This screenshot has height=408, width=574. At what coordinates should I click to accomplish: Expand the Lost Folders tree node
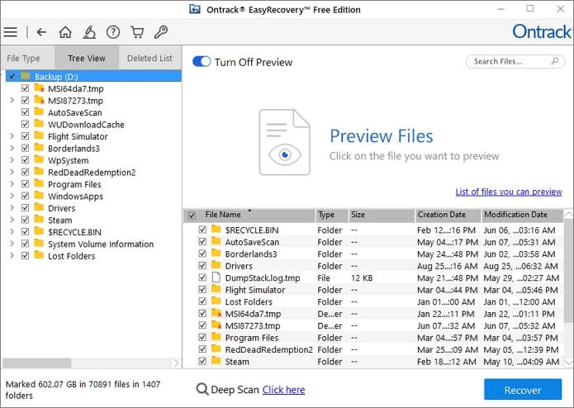point(12,256)
